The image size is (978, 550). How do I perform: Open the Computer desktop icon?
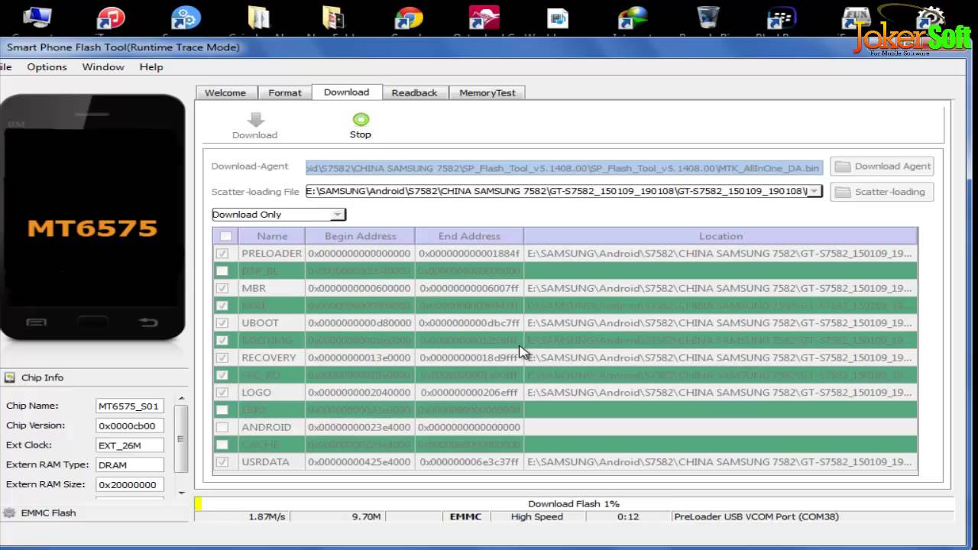tap(37, 18)
